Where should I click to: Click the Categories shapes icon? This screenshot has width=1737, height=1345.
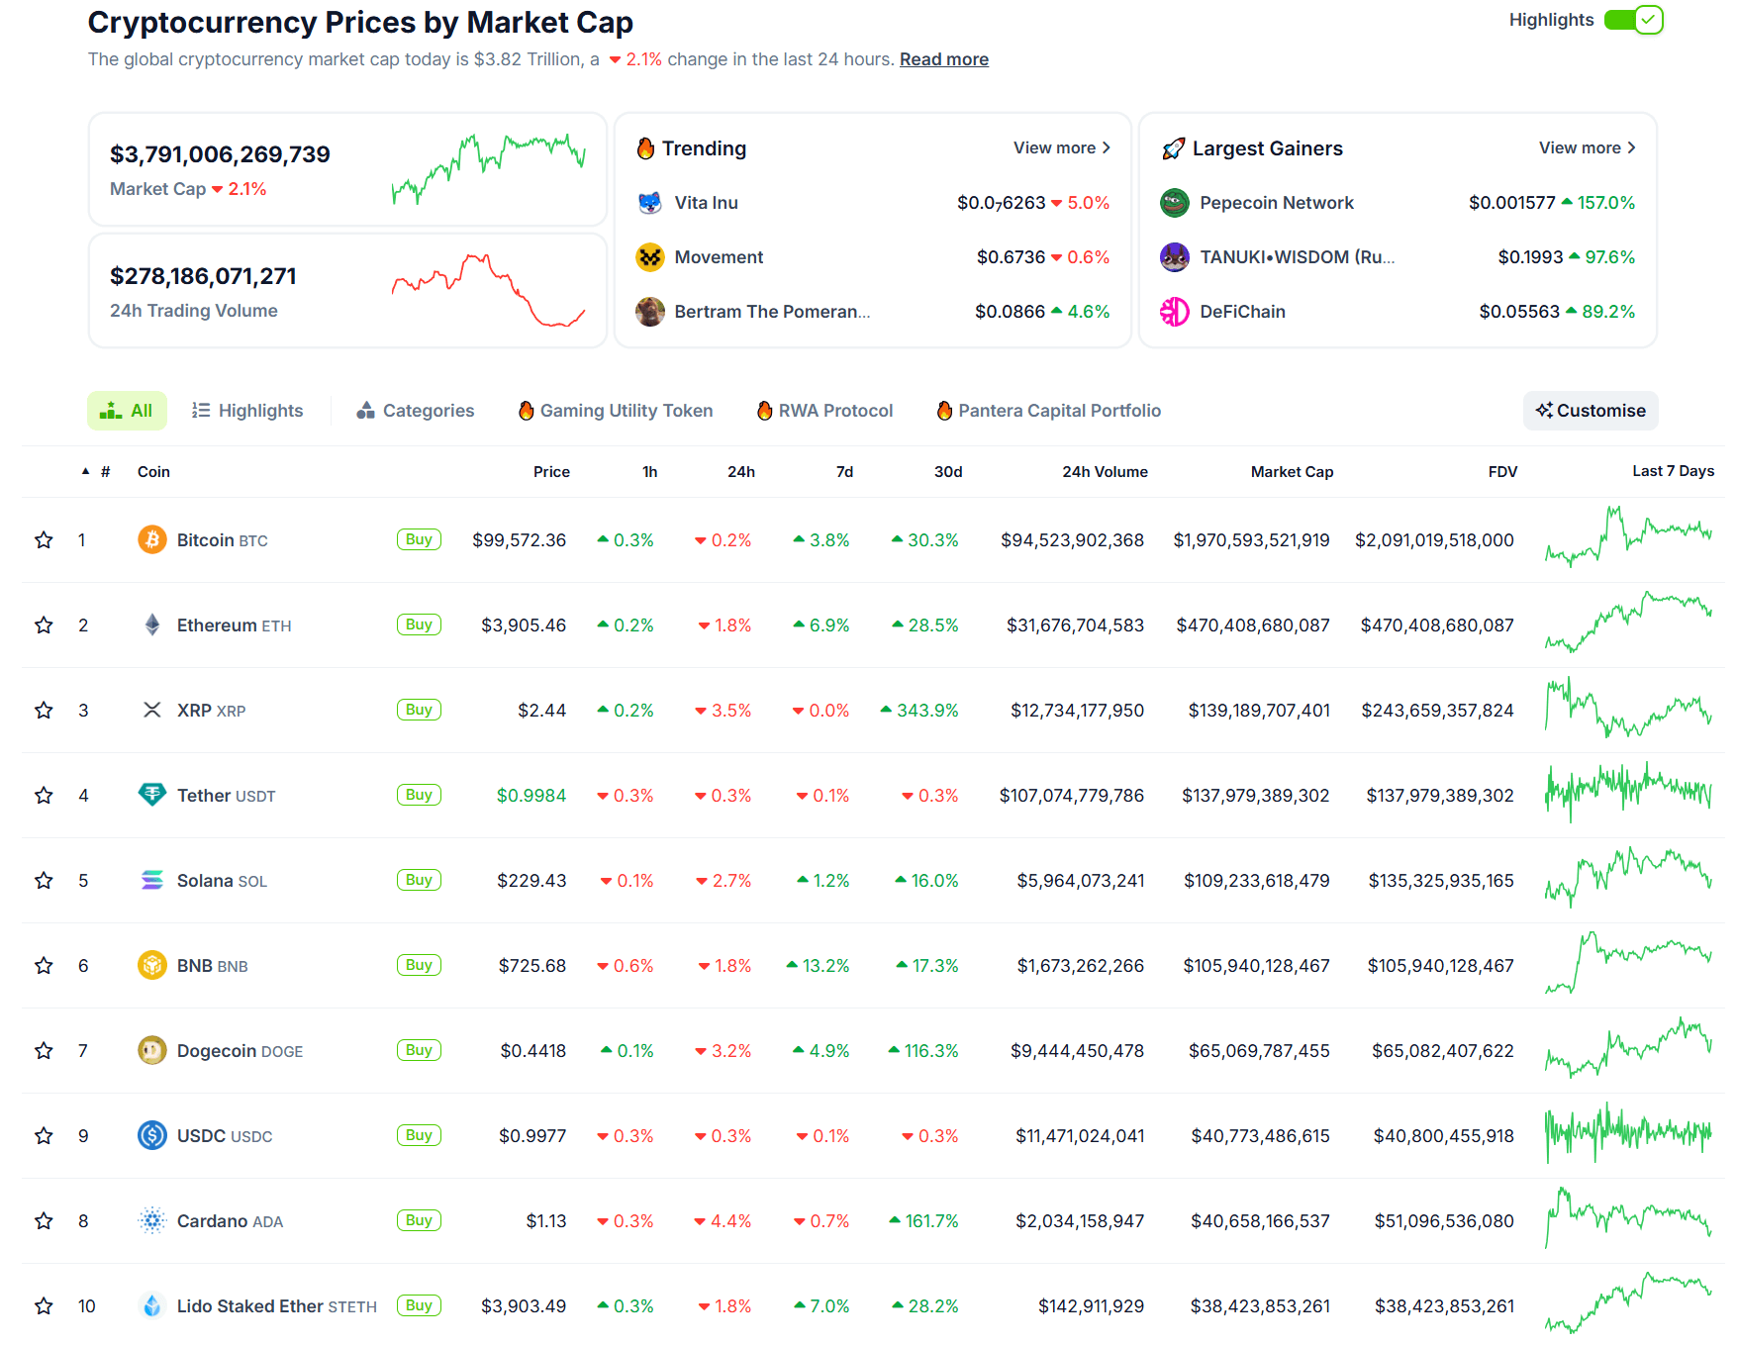tap(365, 410)
